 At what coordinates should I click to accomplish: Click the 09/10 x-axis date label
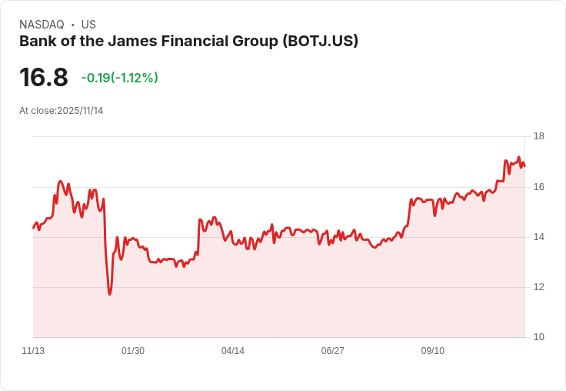click(x=433, y=351)
